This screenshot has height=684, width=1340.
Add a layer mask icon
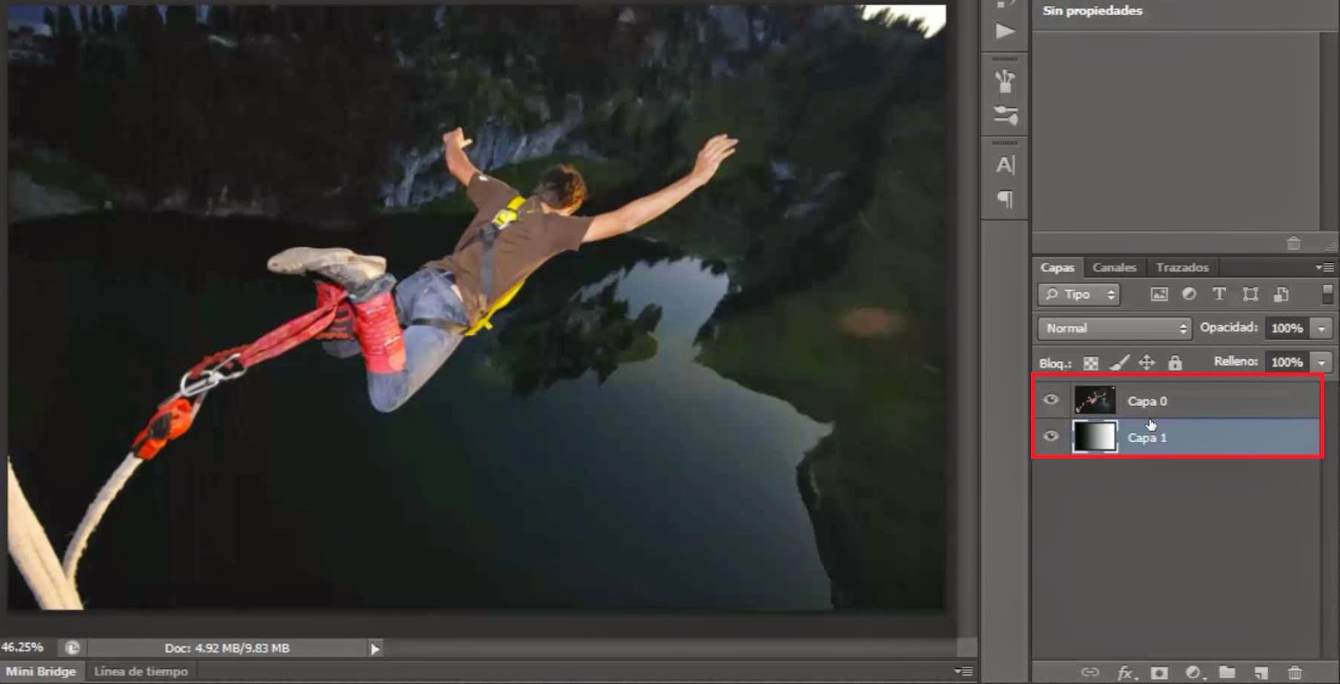(1159, 672)
